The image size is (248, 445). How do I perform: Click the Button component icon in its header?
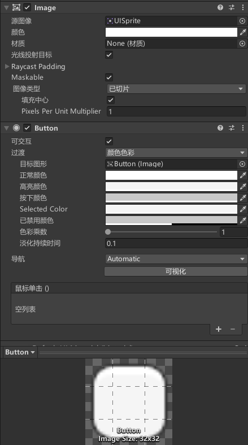[x=16, y=128]
